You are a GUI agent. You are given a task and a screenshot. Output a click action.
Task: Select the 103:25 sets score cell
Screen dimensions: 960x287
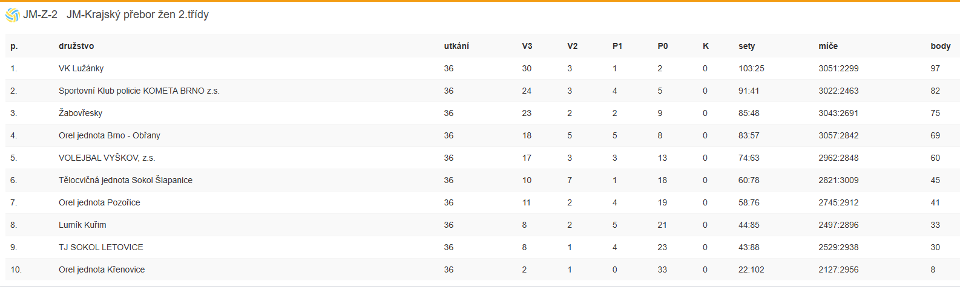[751, 68]
